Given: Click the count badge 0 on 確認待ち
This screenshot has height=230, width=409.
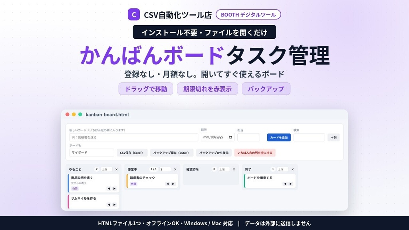Looking at the screenshot, I should [x=214, y=169].
